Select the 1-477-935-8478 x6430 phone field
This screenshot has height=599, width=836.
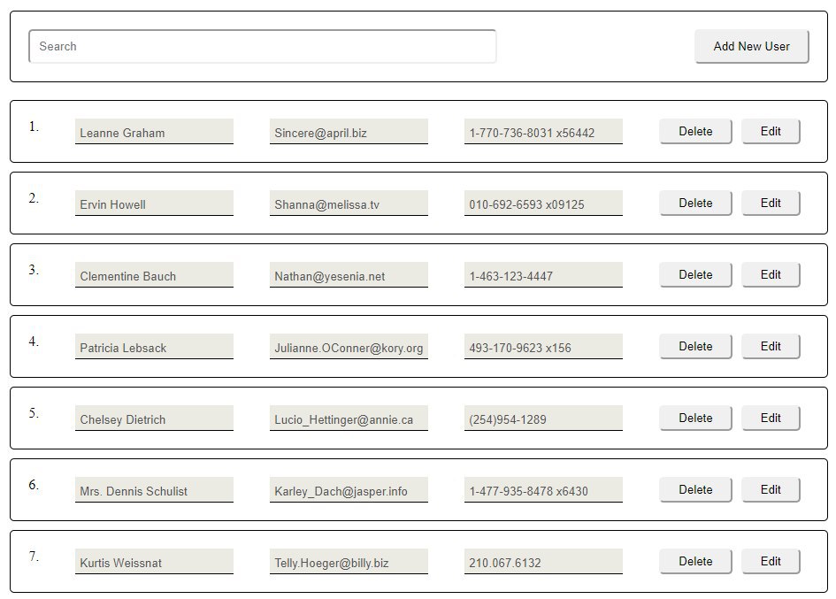pyautogui.click(x=543, y=489)
